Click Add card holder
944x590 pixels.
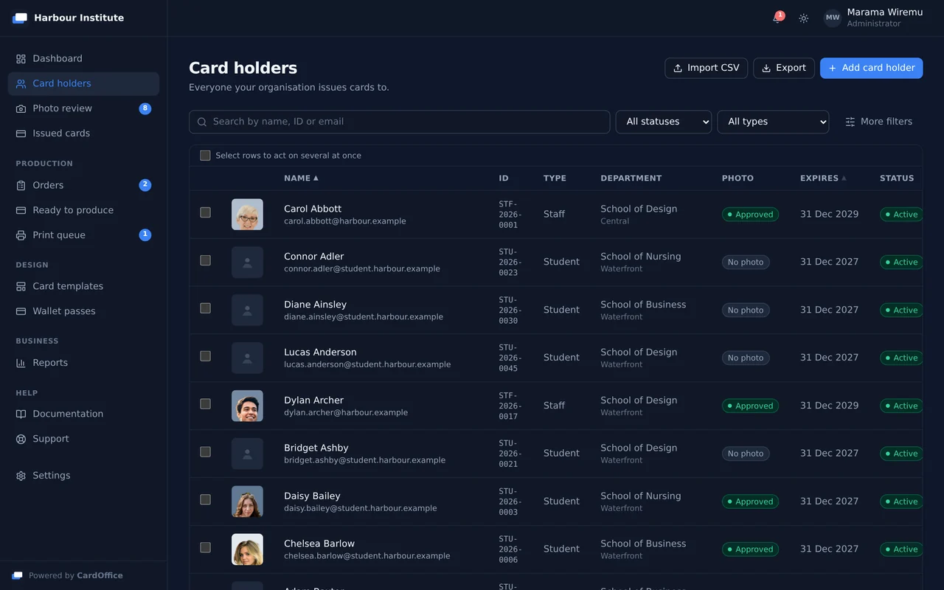point(871,68)
